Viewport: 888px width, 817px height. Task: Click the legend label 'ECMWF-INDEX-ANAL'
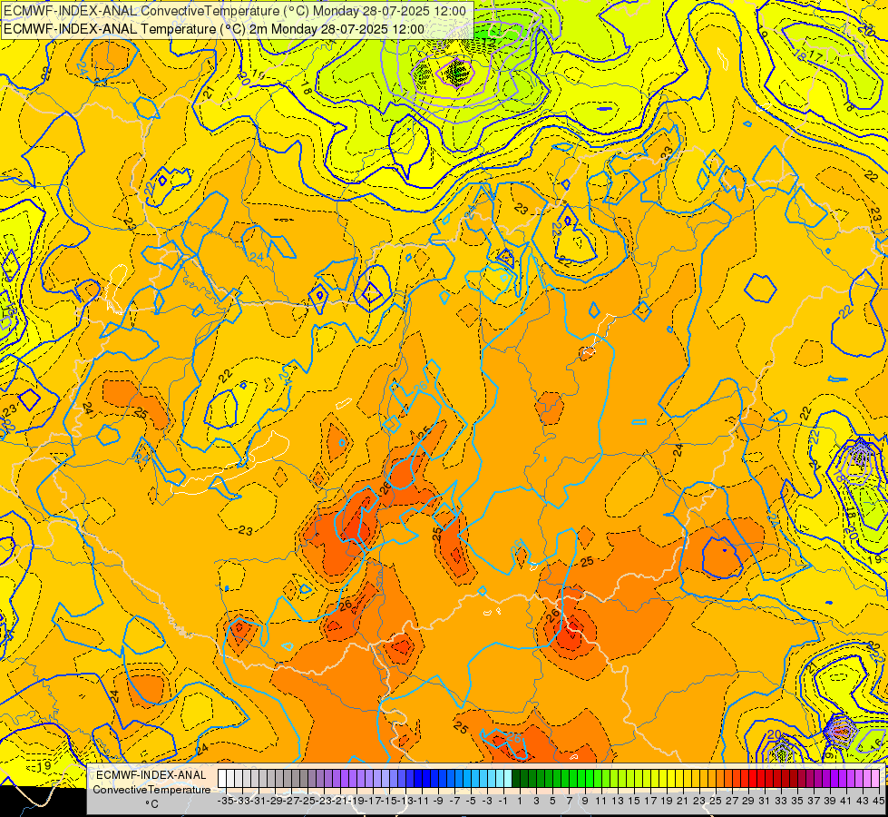151,775
